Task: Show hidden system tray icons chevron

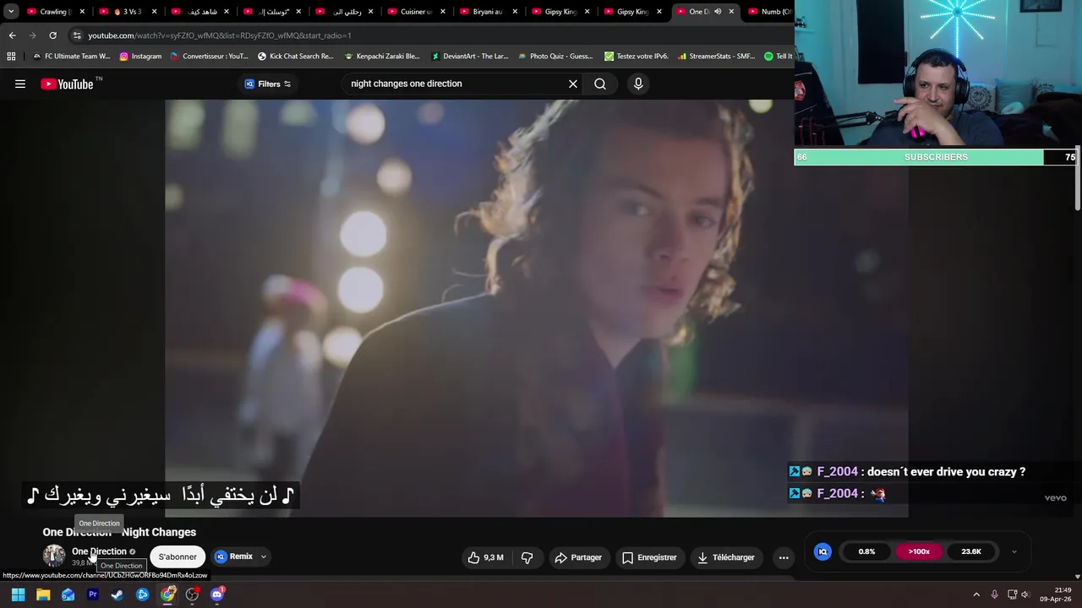Action: coord(976,594)
